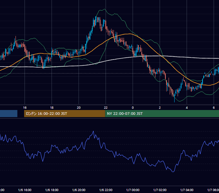The height and width of the screenshot is (193, 219).
Task: Click the 1/7 02:00 label on the lower axis
Action: pos(160,190)
